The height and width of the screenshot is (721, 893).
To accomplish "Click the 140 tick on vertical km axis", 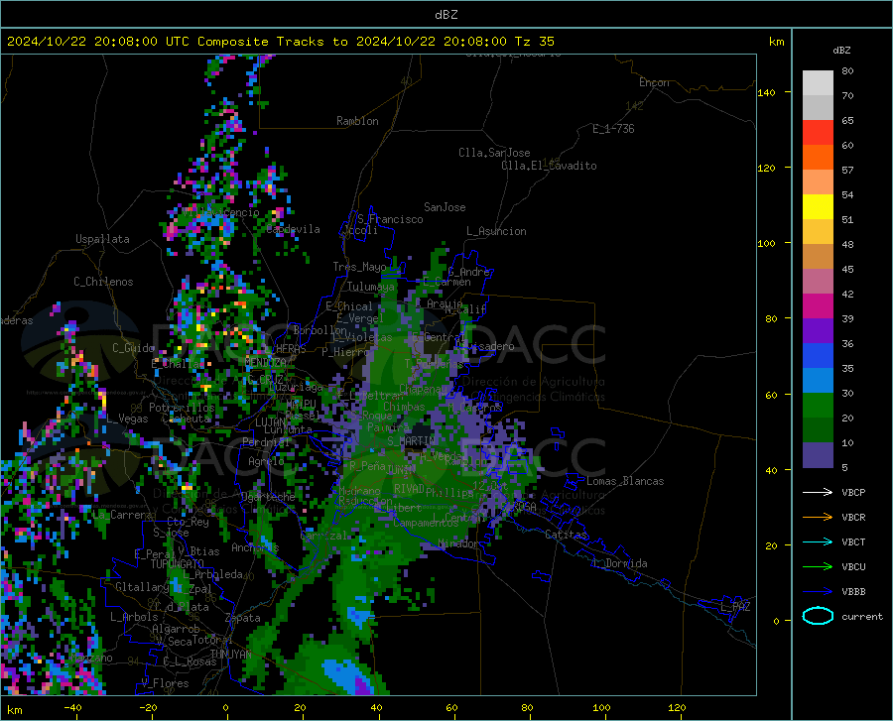I will (766, 92).
